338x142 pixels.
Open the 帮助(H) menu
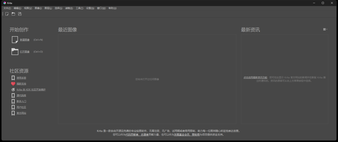pos(113,8)
